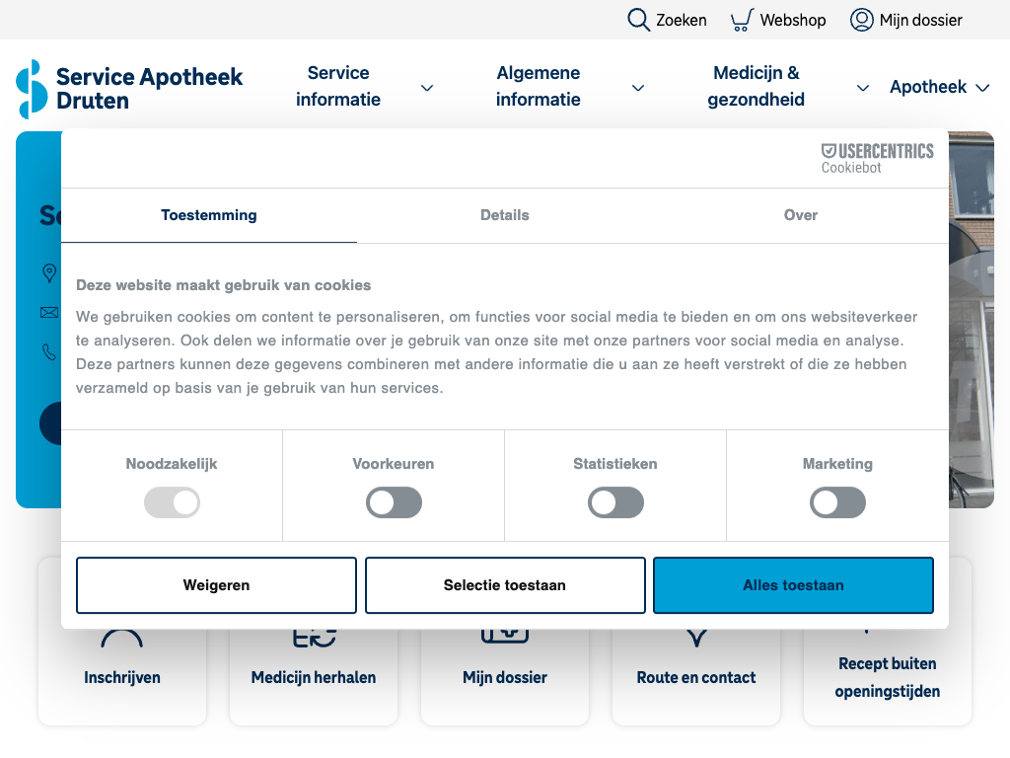This screenshot has height=758, width=1010.
Task: Click the Service Apotheek Druten logo
Action: tap(129, 88)
